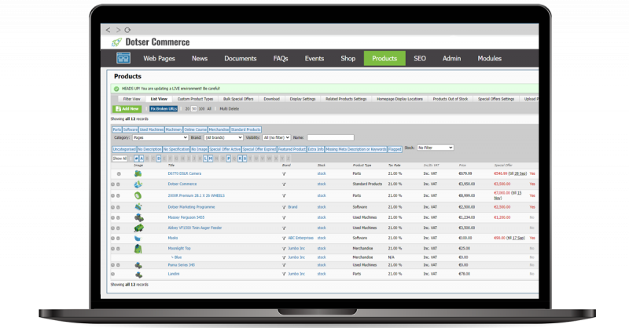Image resolution: width=629 pixels, height=328 pixels.
Task: Click the Puma Series 345 tractor image
Action: (138, 265)
